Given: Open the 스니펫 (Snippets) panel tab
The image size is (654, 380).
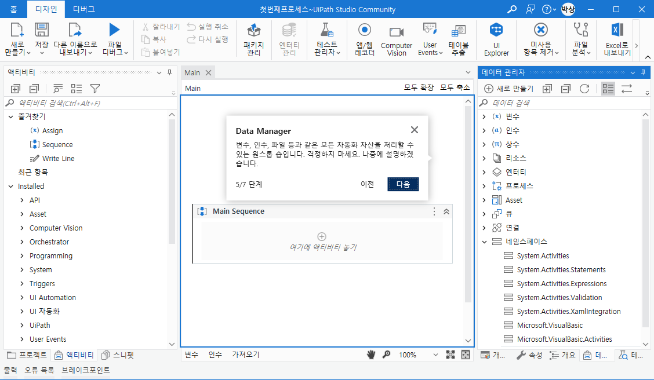Looking at the screenshot, I should [118, 355].
